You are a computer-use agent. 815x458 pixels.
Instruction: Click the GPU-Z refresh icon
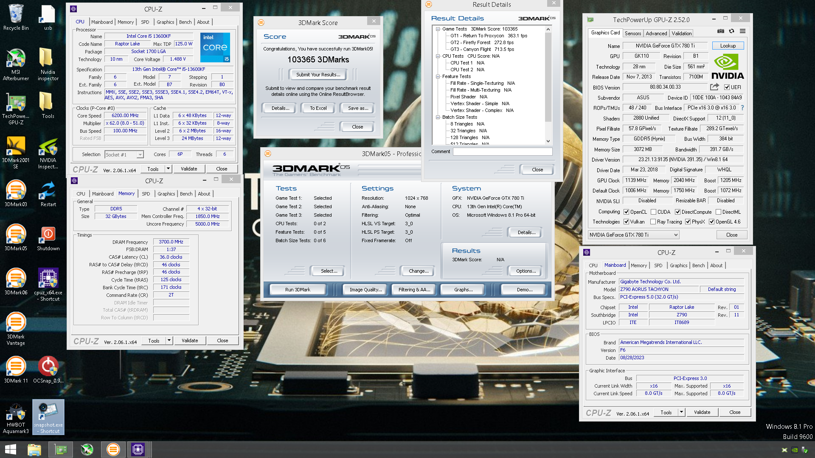[731, 31]
